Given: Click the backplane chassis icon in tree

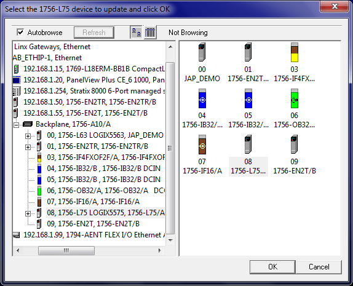Looking at the screenshot, I should pyautogui.click(x=28, y=124).
